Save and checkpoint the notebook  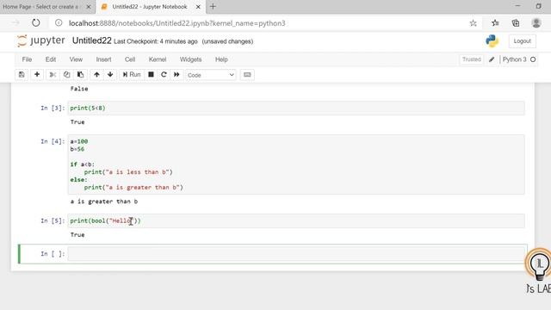click(22, 75)
